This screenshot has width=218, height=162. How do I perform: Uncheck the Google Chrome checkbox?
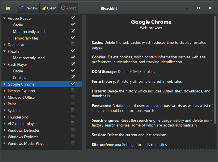point(73,84)
